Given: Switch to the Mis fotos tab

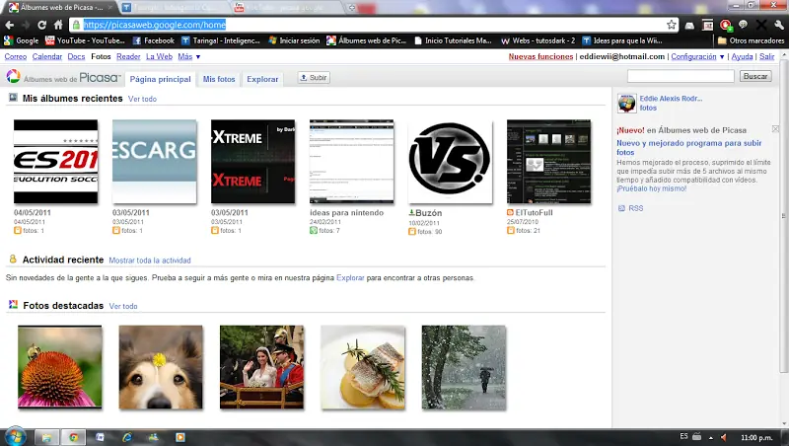Looking at the screenshot, I should (219, 79).
